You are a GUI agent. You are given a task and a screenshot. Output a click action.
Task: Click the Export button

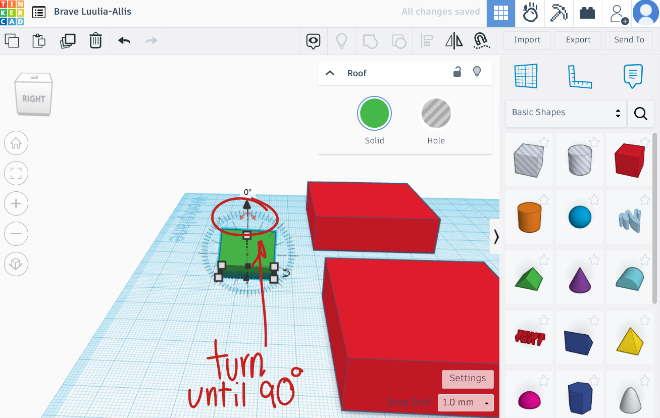578,40
